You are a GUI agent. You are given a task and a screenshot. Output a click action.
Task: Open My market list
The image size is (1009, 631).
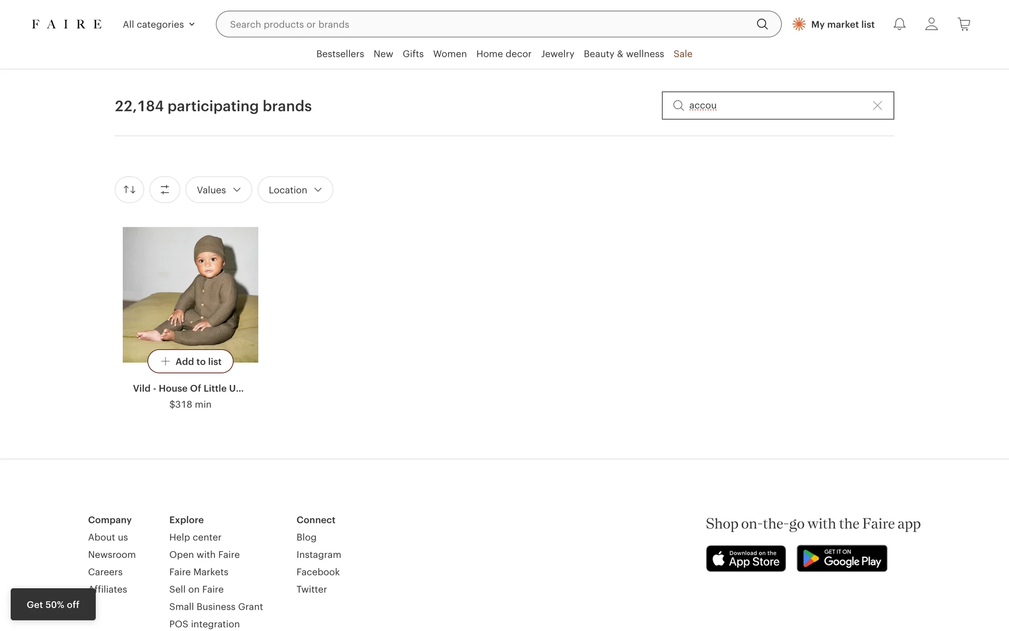833,24
